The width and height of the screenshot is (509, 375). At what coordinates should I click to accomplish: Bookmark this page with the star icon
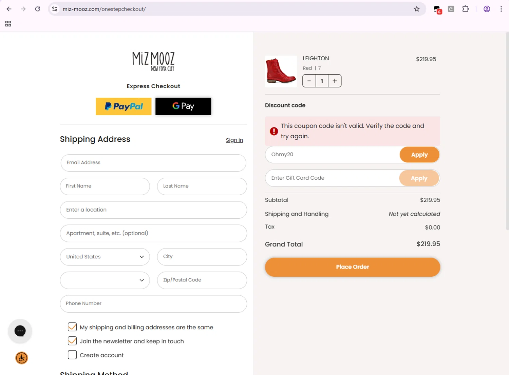point(417,9)
